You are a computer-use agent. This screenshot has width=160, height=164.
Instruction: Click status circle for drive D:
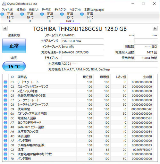tap(22, 14)
